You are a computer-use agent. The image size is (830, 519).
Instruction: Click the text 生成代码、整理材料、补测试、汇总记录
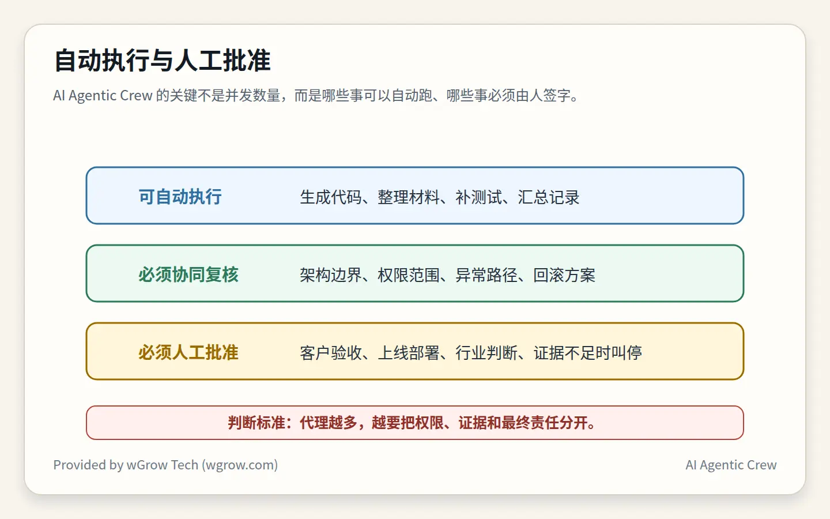(x=439, y=197)
